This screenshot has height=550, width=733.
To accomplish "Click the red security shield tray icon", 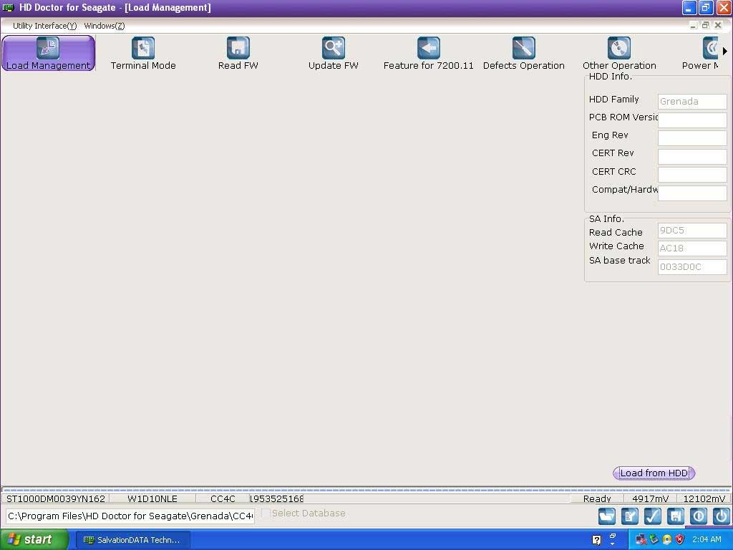I will coord(680,540).
